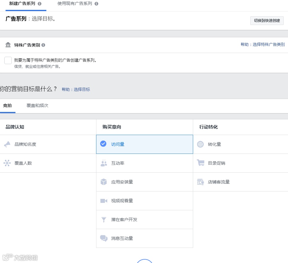
Task: Click info icon next to 特殊广告类别
Action: (x=43, y=45)
